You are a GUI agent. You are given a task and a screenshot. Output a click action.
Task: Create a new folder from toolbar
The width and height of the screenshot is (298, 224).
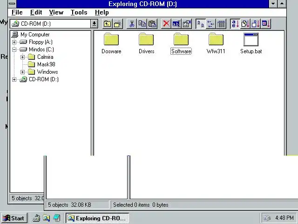[118, 24]
